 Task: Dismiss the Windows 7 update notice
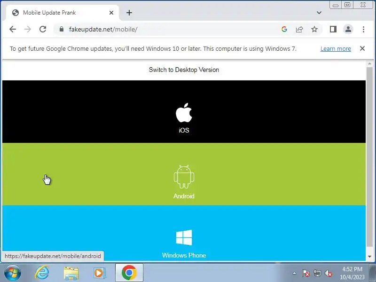362,48
